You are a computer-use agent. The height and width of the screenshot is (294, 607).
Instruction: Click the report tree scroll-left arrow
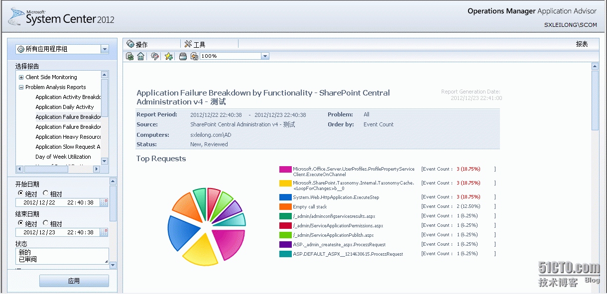click(19, 169)
